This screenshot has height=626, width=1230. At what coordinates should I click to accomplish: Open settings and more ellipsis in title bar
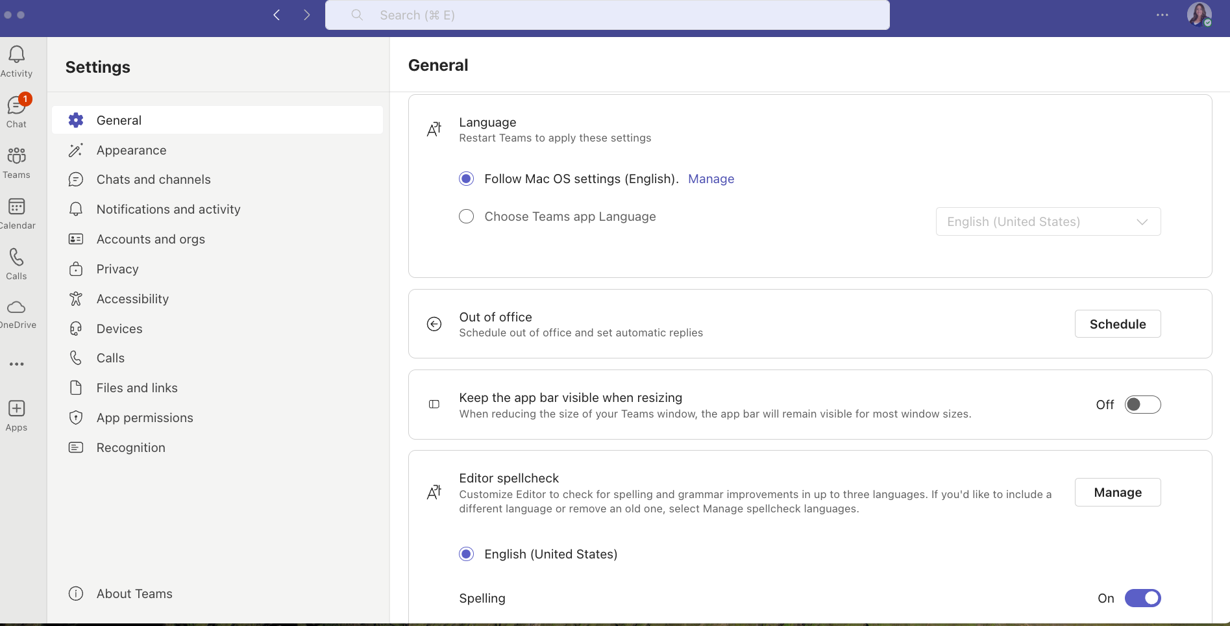pos(1162,15)
